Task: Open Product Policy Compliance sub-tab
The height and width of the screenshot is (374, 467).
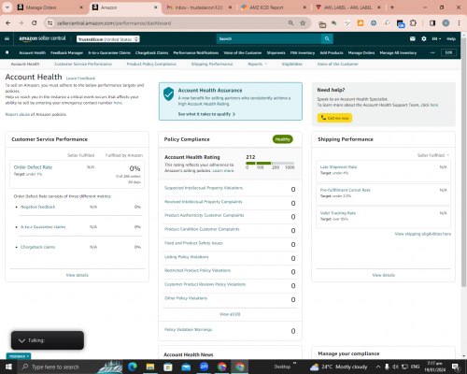Action: pyautogui.click(x=151, y=64)
